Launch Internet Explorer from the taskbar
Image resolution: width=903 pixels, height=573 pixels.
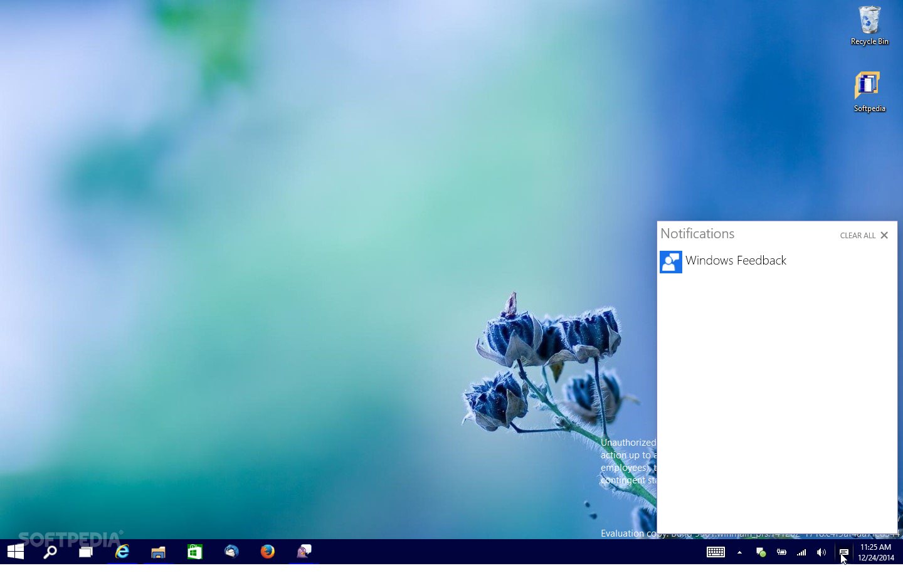[x=122, y=552]
